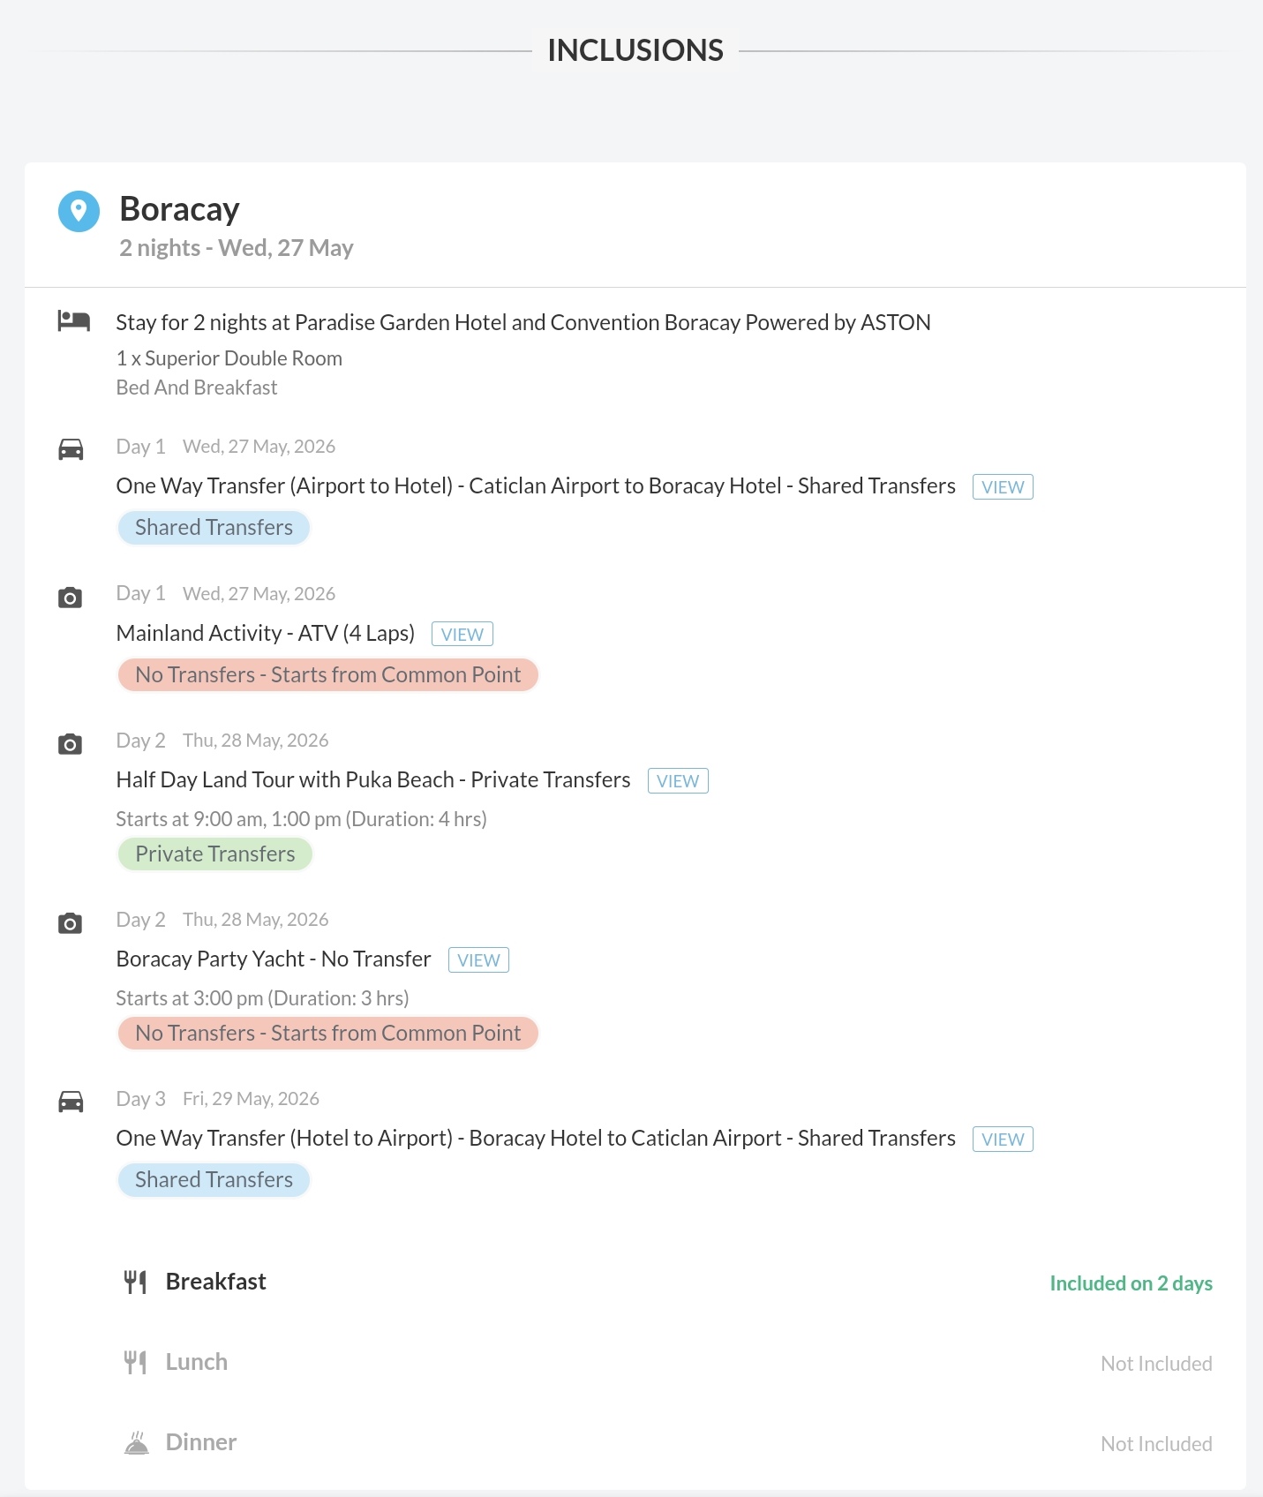Screen dimensions: 1263x1497
Task: Open VIEW for Half Day Land Tour
Action: pyautogui.click(x=678, y=781)
